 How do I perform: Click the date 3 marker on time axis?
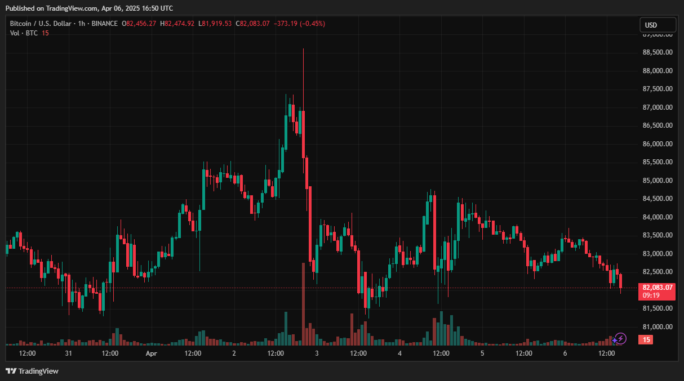pyautogui.click(x=317, y=353)
